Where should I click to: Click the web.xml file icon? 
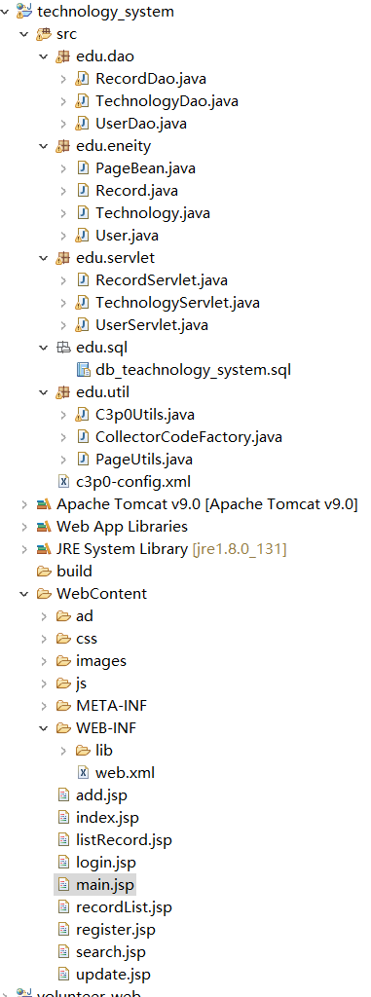pyautogui.click(x=83, y=772)
